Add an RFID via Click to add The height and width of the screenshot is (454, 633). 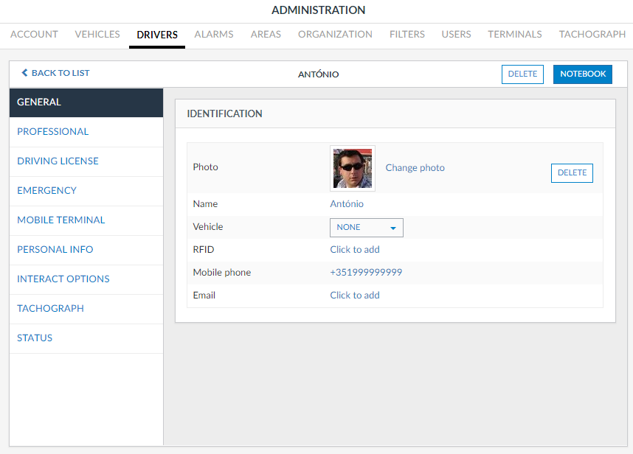(354, 250)
